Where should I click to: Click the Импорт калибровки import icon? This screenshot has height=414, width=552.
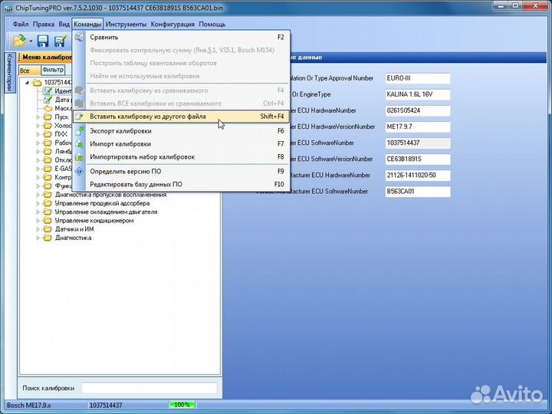(79, 143)
